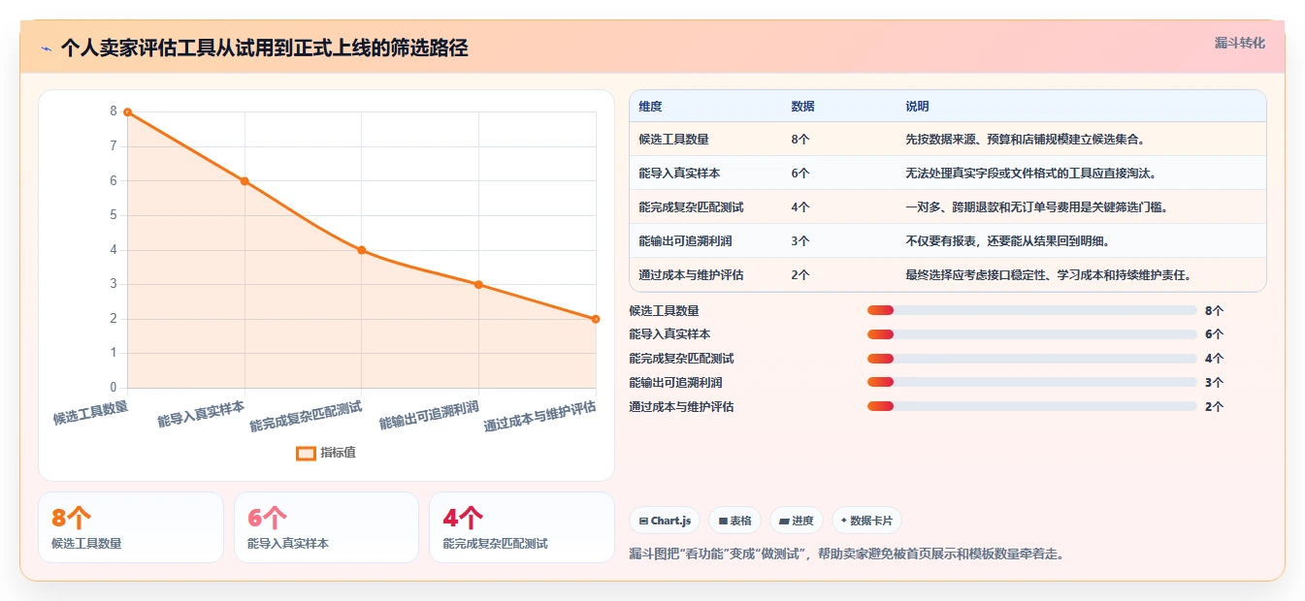Select the Chart.js tag chip

tap(665, 521)
